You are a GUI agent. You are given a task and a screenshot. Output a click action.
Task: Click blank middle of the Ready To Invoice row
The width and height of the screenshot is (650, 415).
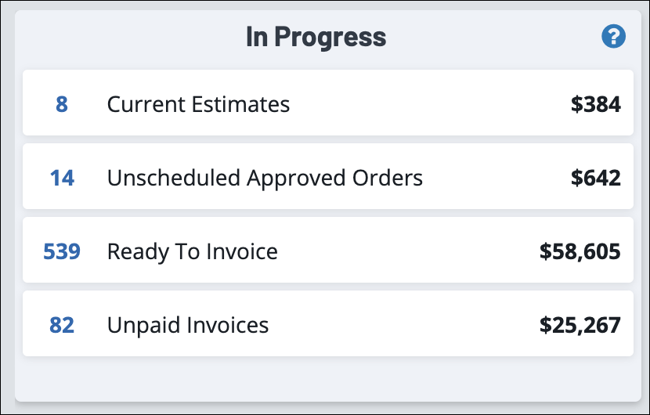click(407, 251)
